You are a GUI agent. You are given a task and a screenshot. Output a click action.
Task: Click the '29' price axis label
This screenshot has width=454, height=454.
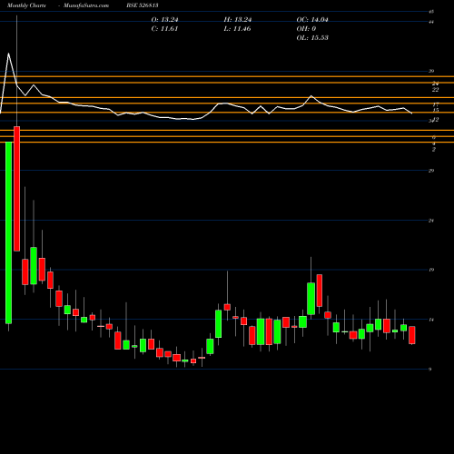point(431,171)
